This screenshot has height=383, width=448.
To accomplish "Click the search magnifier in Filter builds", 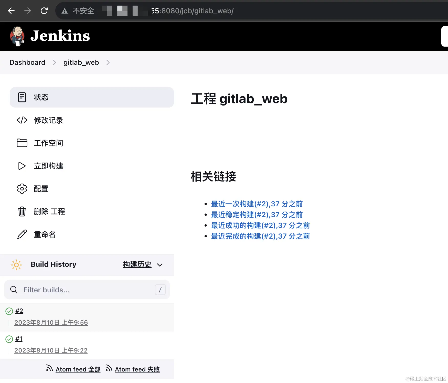I will 14,290.
